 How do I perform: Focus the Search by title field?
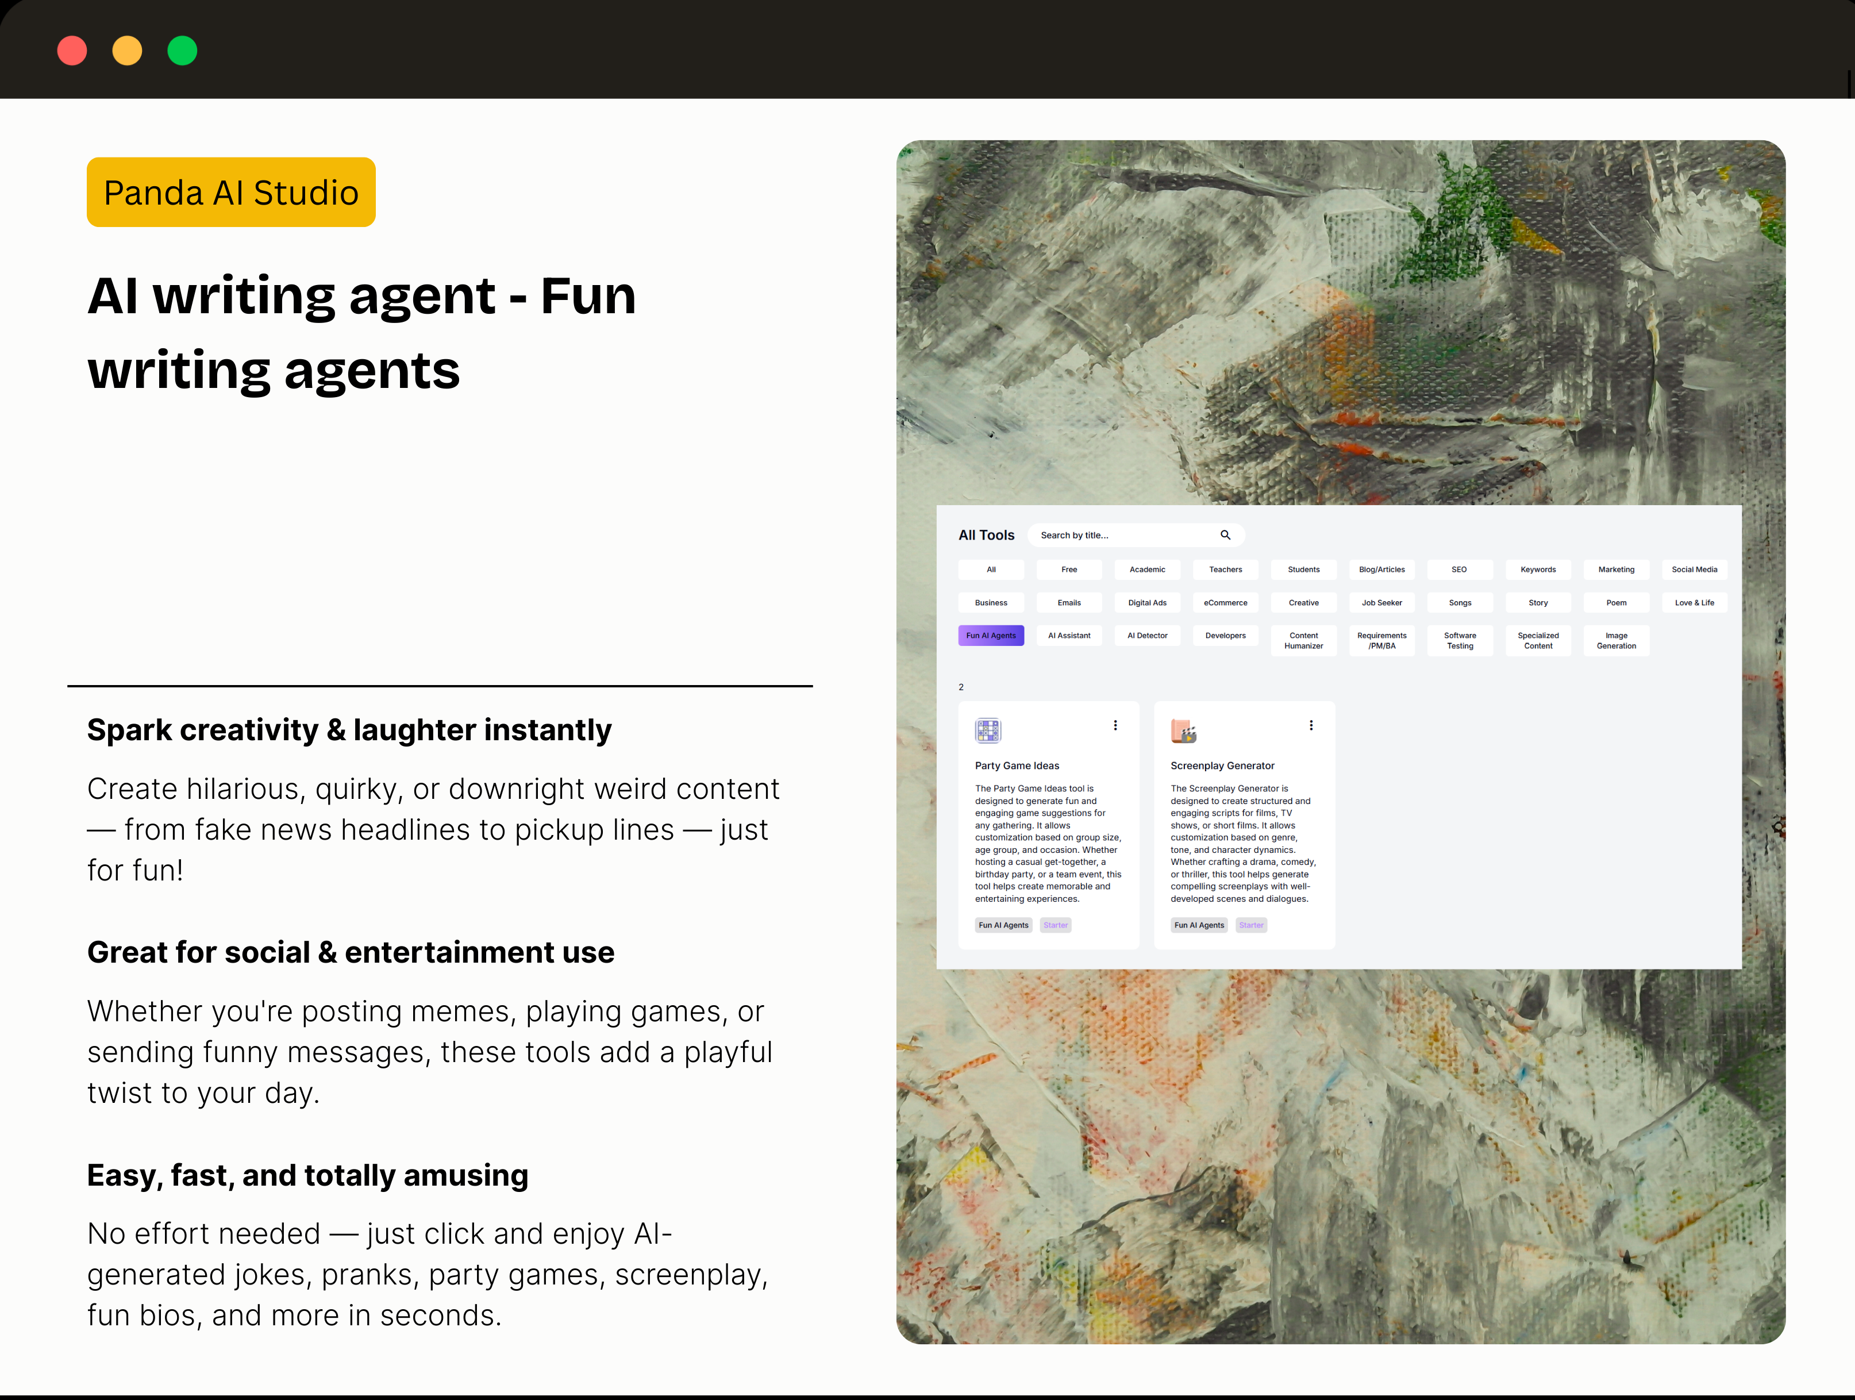(1136, 535)
